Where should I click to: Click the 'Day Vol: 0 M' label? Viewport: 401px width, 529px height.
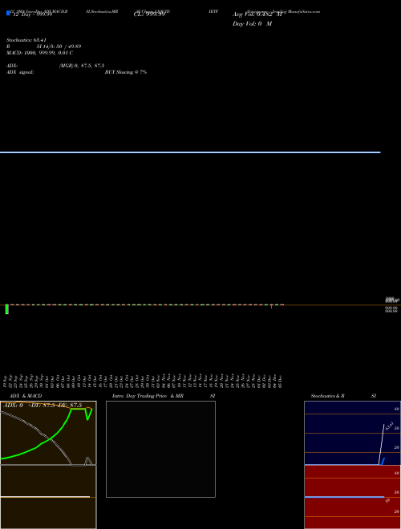[252, 23]
